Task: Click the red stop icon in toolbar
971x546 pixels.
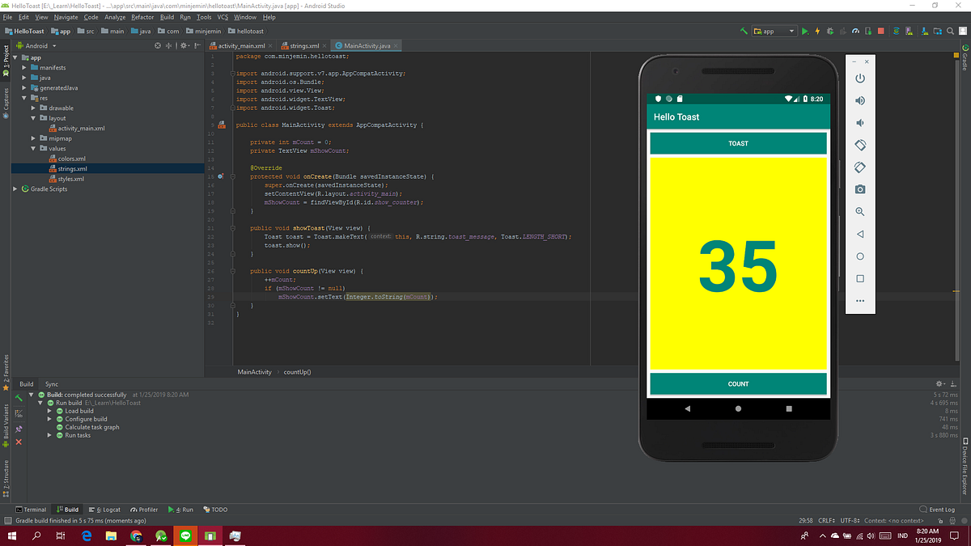Action: [881, 32]
